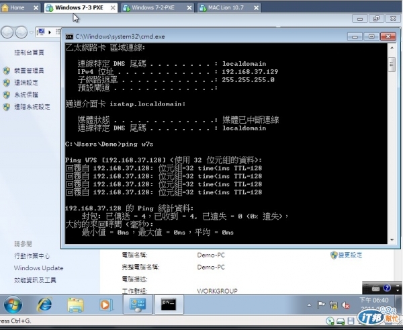Click the WORKGROUP value text
The height and width of the screenshot is (330, 403).
[x=217, y=291]
